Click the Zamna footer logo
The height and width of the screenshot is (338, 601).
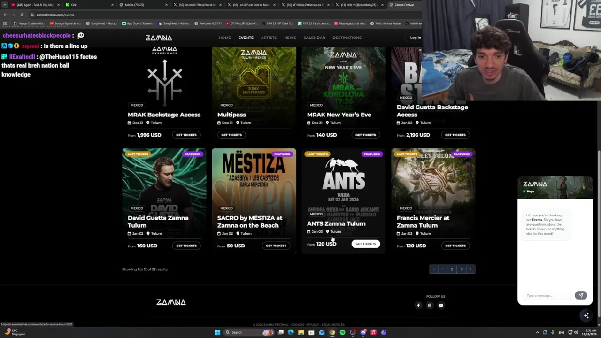pos(171,302)
